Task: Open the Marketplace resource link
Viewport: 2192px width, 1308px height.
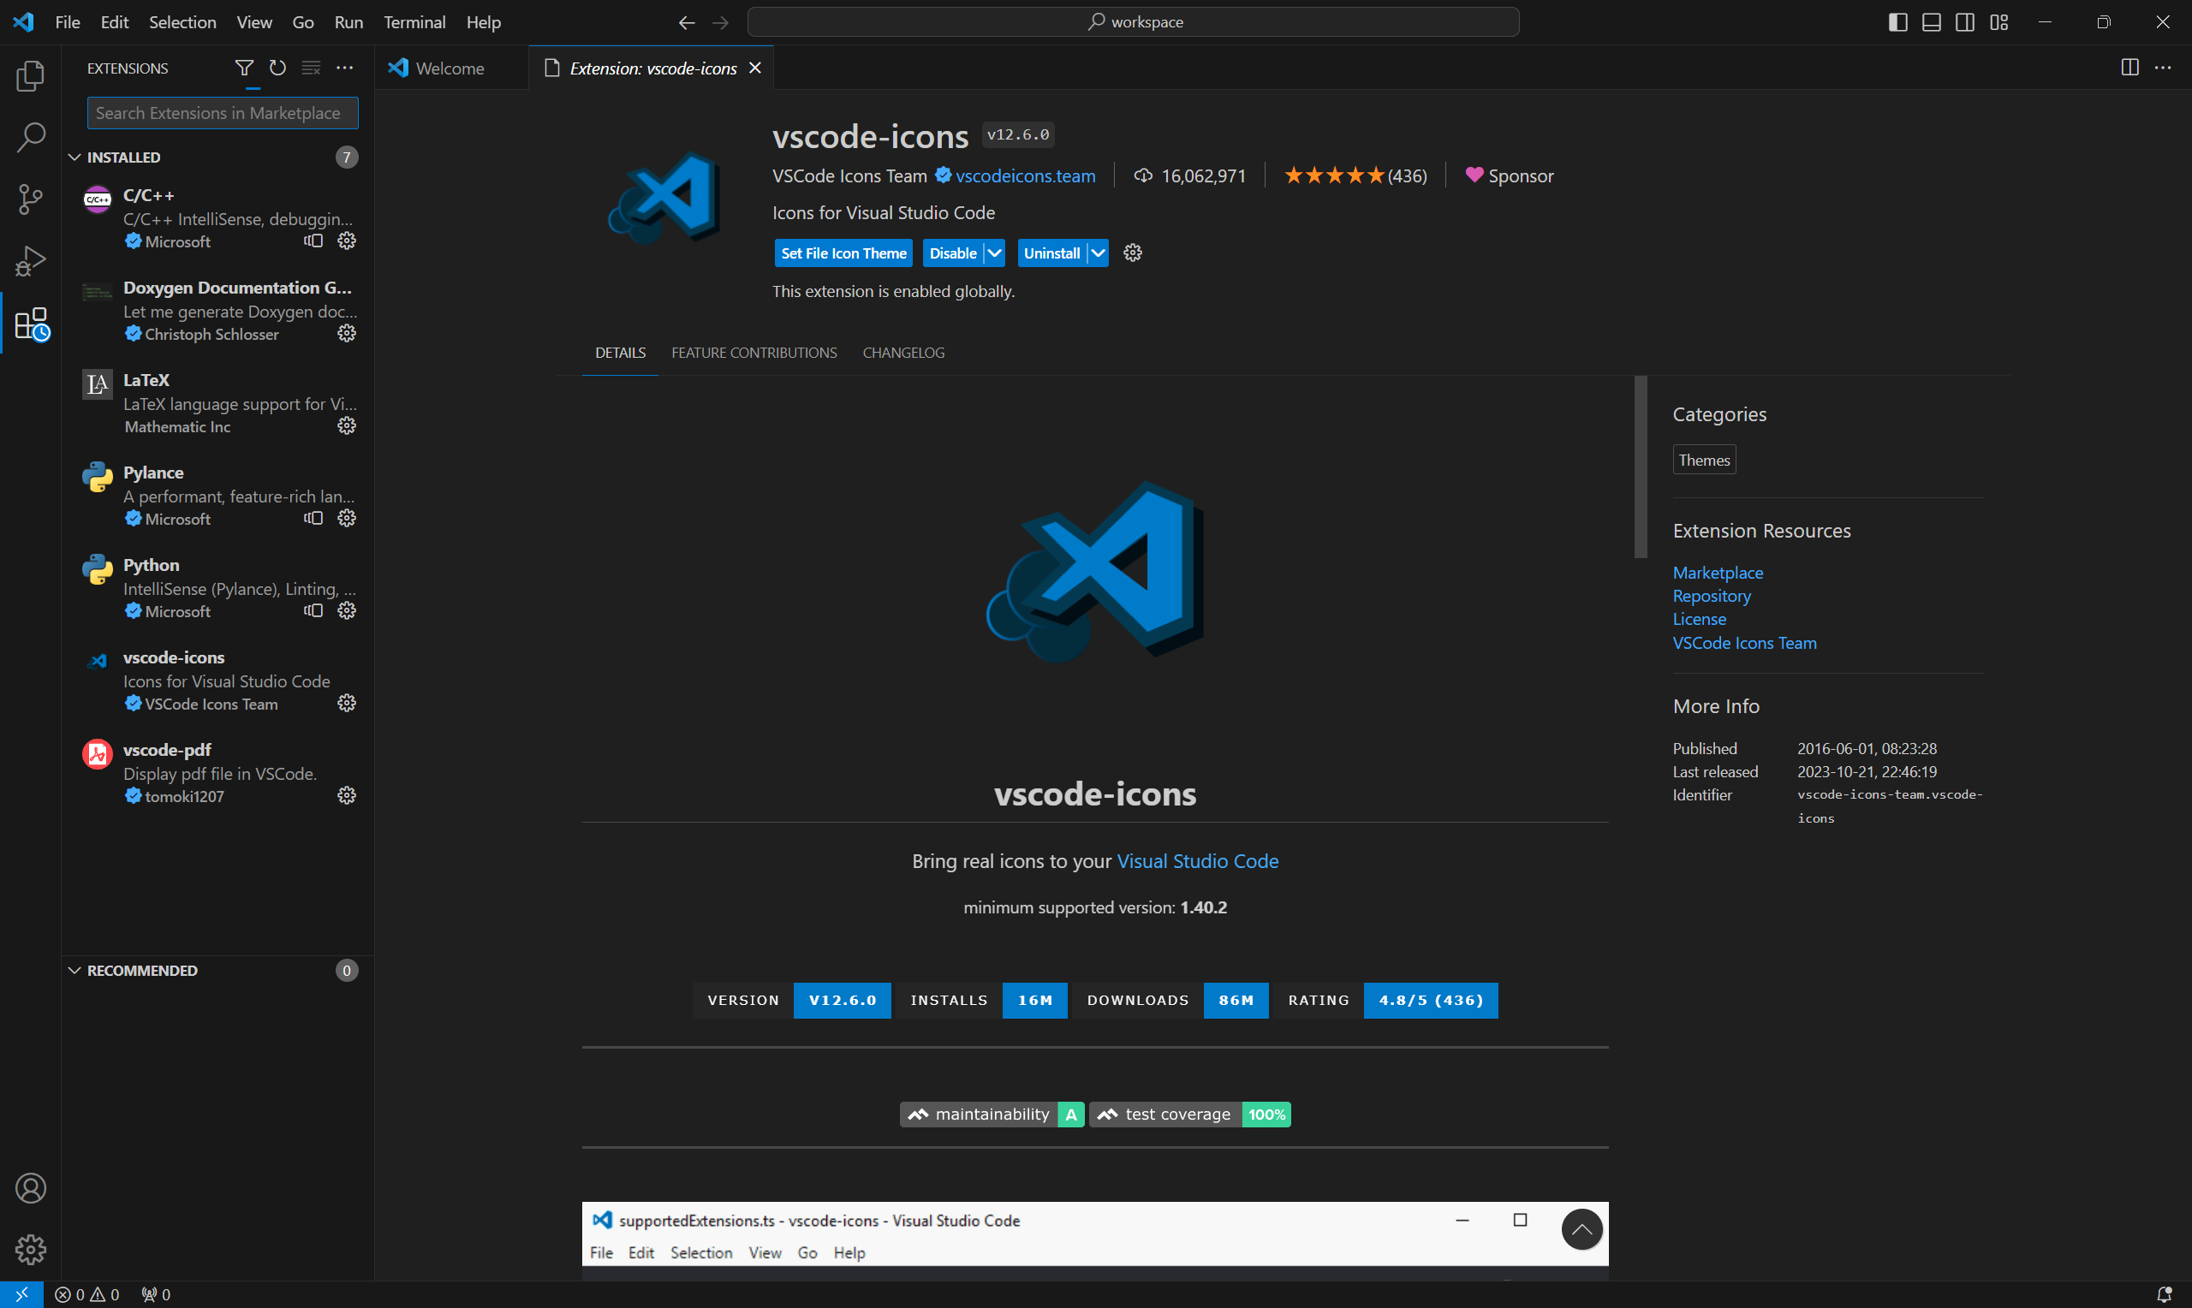Action: (x=1717, y=572)
